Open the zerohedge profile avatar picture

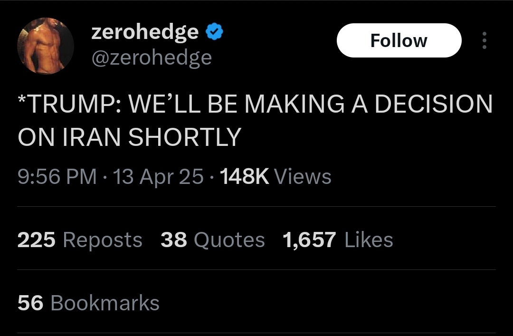46,46
